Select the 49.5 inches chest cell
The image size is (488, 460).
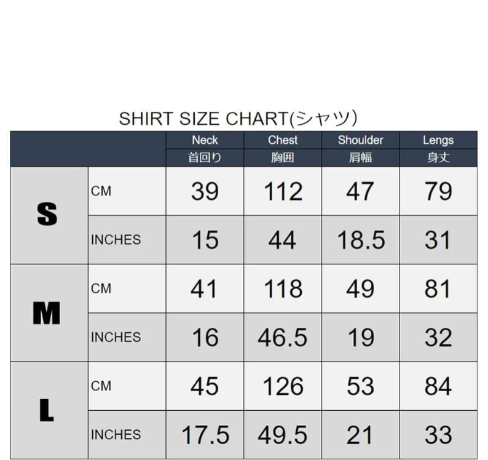[x=283, y=435]
